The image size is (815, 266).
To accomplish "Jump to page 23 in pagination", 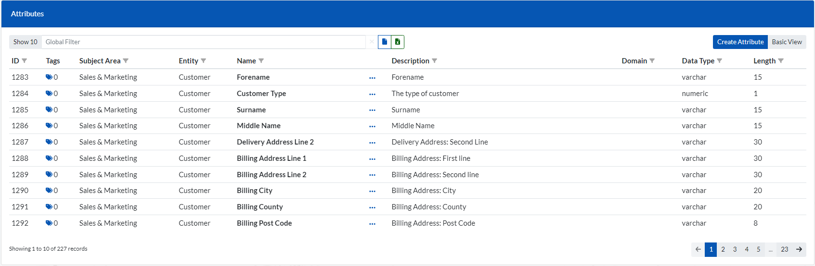I will tap(785, 249).
